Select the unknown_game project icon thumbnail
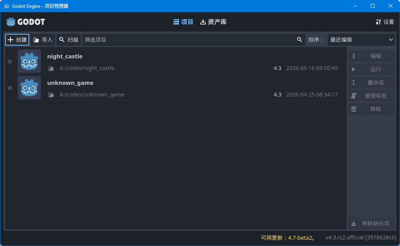400x246 pixels. (29, 88)
